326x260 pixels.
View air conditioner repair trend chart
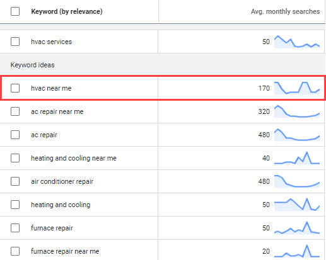click(x=297, y=181)
